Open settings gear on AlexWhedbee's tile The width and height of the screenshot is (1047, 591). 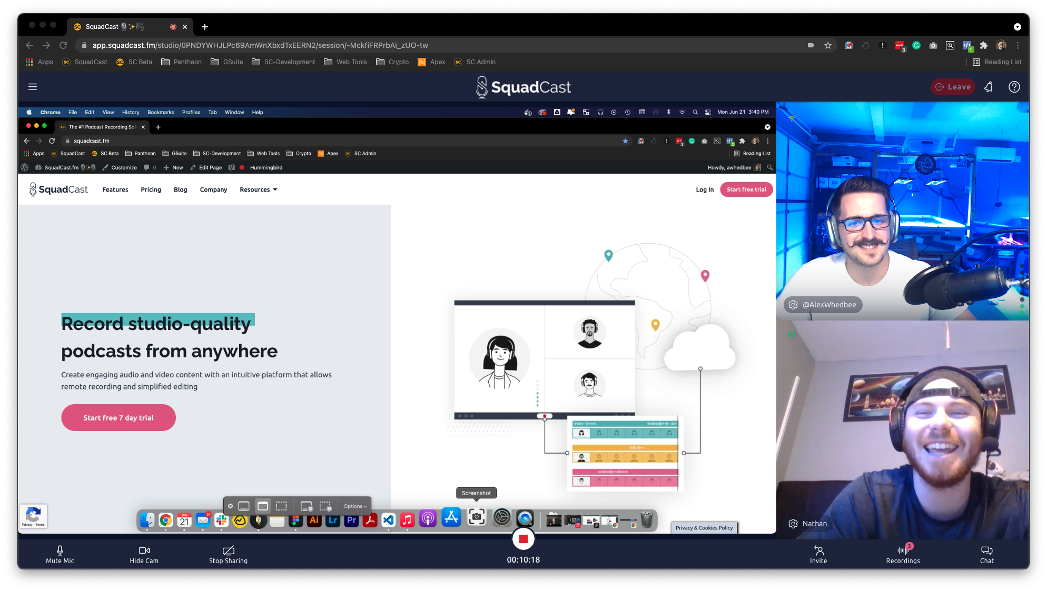click(x=793, y=304)
